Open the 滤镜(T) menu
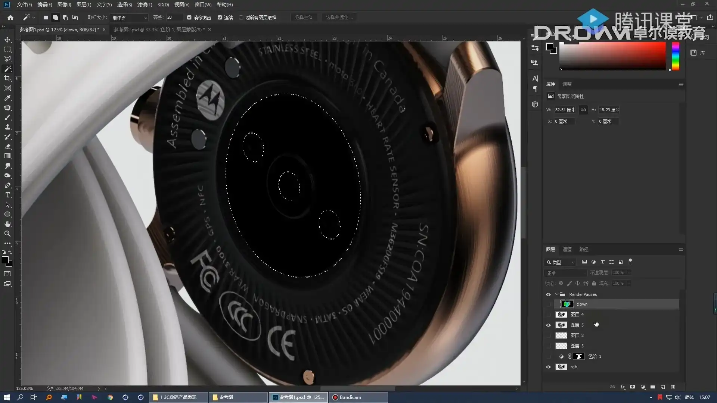Viewport: 717px width, 403px height. coord(145,4)
